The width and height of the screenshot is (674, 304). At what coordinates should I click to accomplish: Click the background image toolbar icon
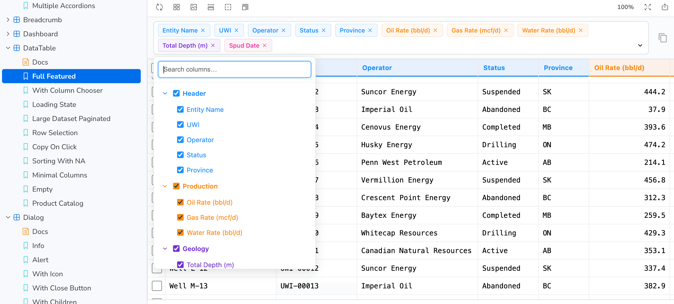tap(194, 7)
